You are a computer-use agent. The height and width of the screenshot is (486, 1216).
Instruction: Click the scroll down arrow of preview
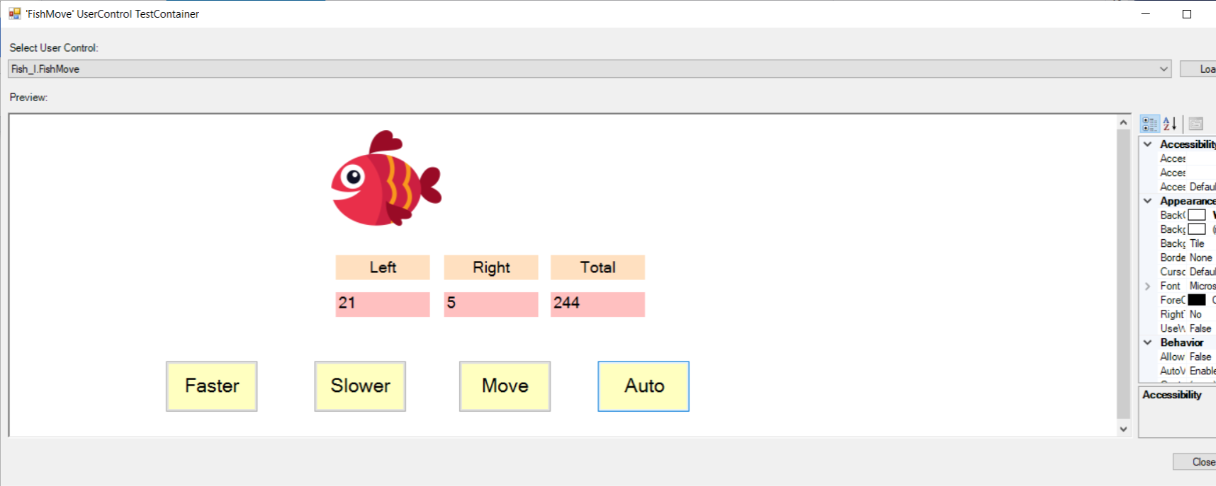click(x=1123, y=429)
